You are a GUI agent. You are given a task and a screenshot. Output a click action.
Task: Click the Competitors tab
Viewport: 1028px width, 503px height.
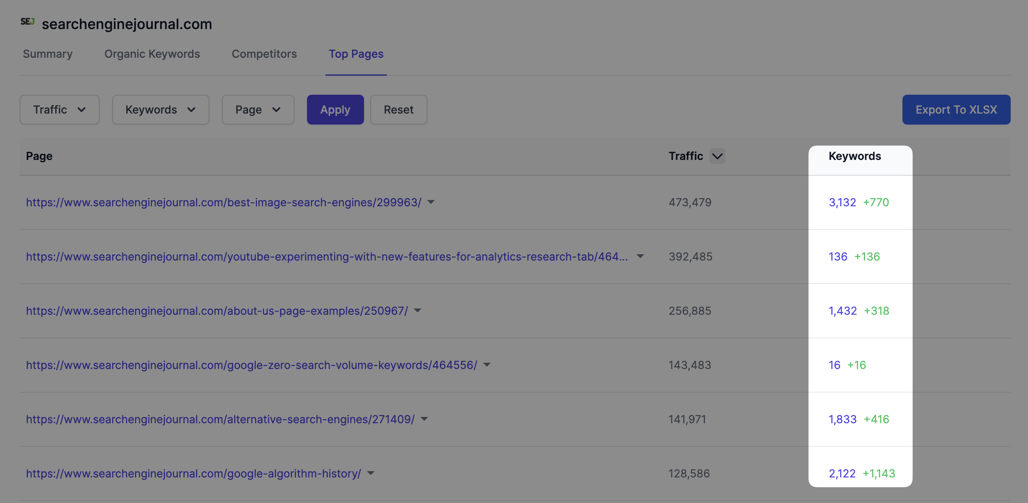pyautogui.click(x=264, y=54)
